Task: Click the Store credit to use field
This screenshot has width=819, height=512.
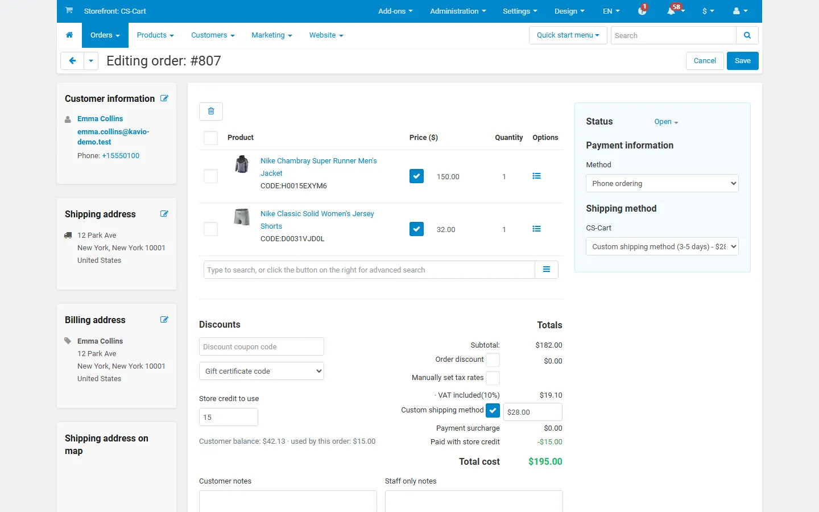Action: coord(229,417)
